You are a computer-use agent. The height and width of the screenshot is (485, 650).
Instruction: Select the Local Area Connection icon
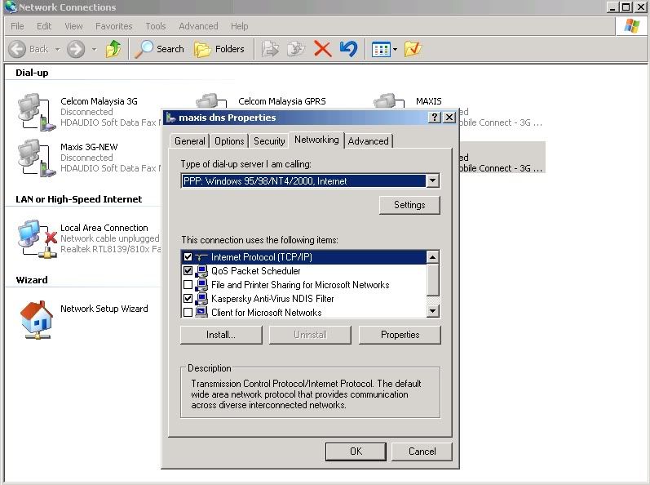pyautogui.click(x=37, y=239)
